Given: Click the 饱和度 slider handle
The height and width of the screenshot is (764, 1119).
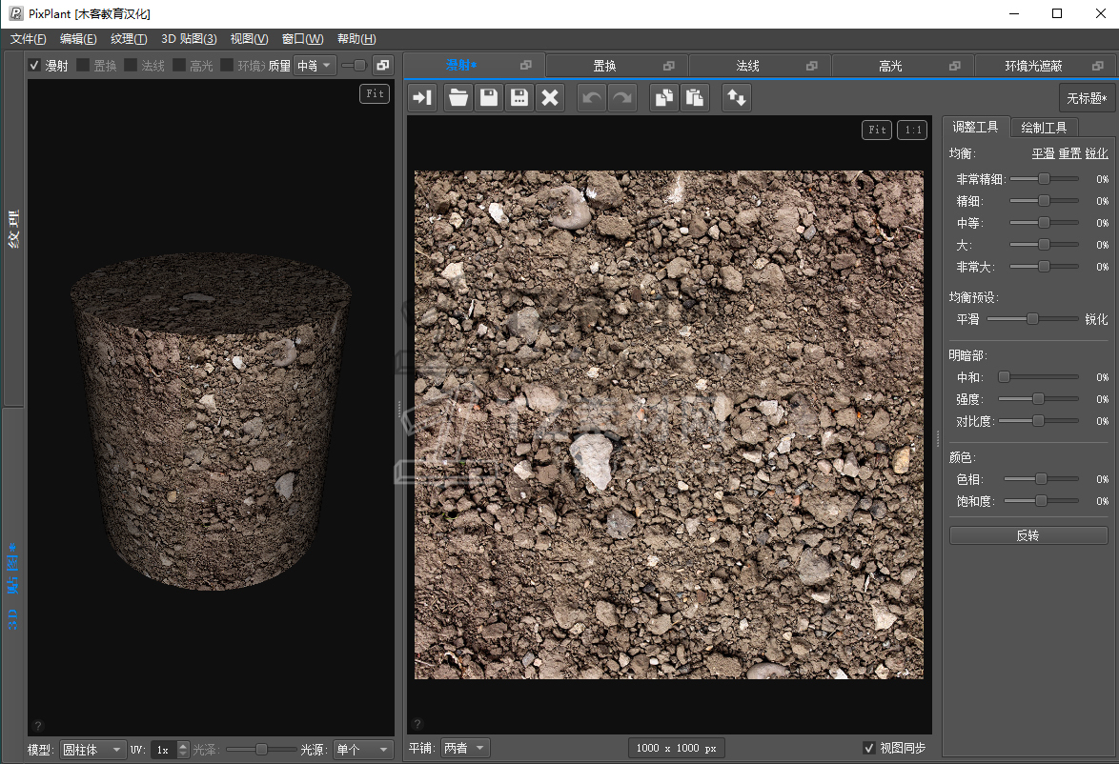Looking at the screenshot, I should pos(1041,500).
